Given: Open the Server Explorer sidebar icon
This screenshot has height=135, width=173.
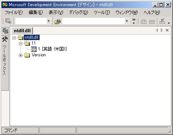Looking at the screenshot, I should pos(5,30).
